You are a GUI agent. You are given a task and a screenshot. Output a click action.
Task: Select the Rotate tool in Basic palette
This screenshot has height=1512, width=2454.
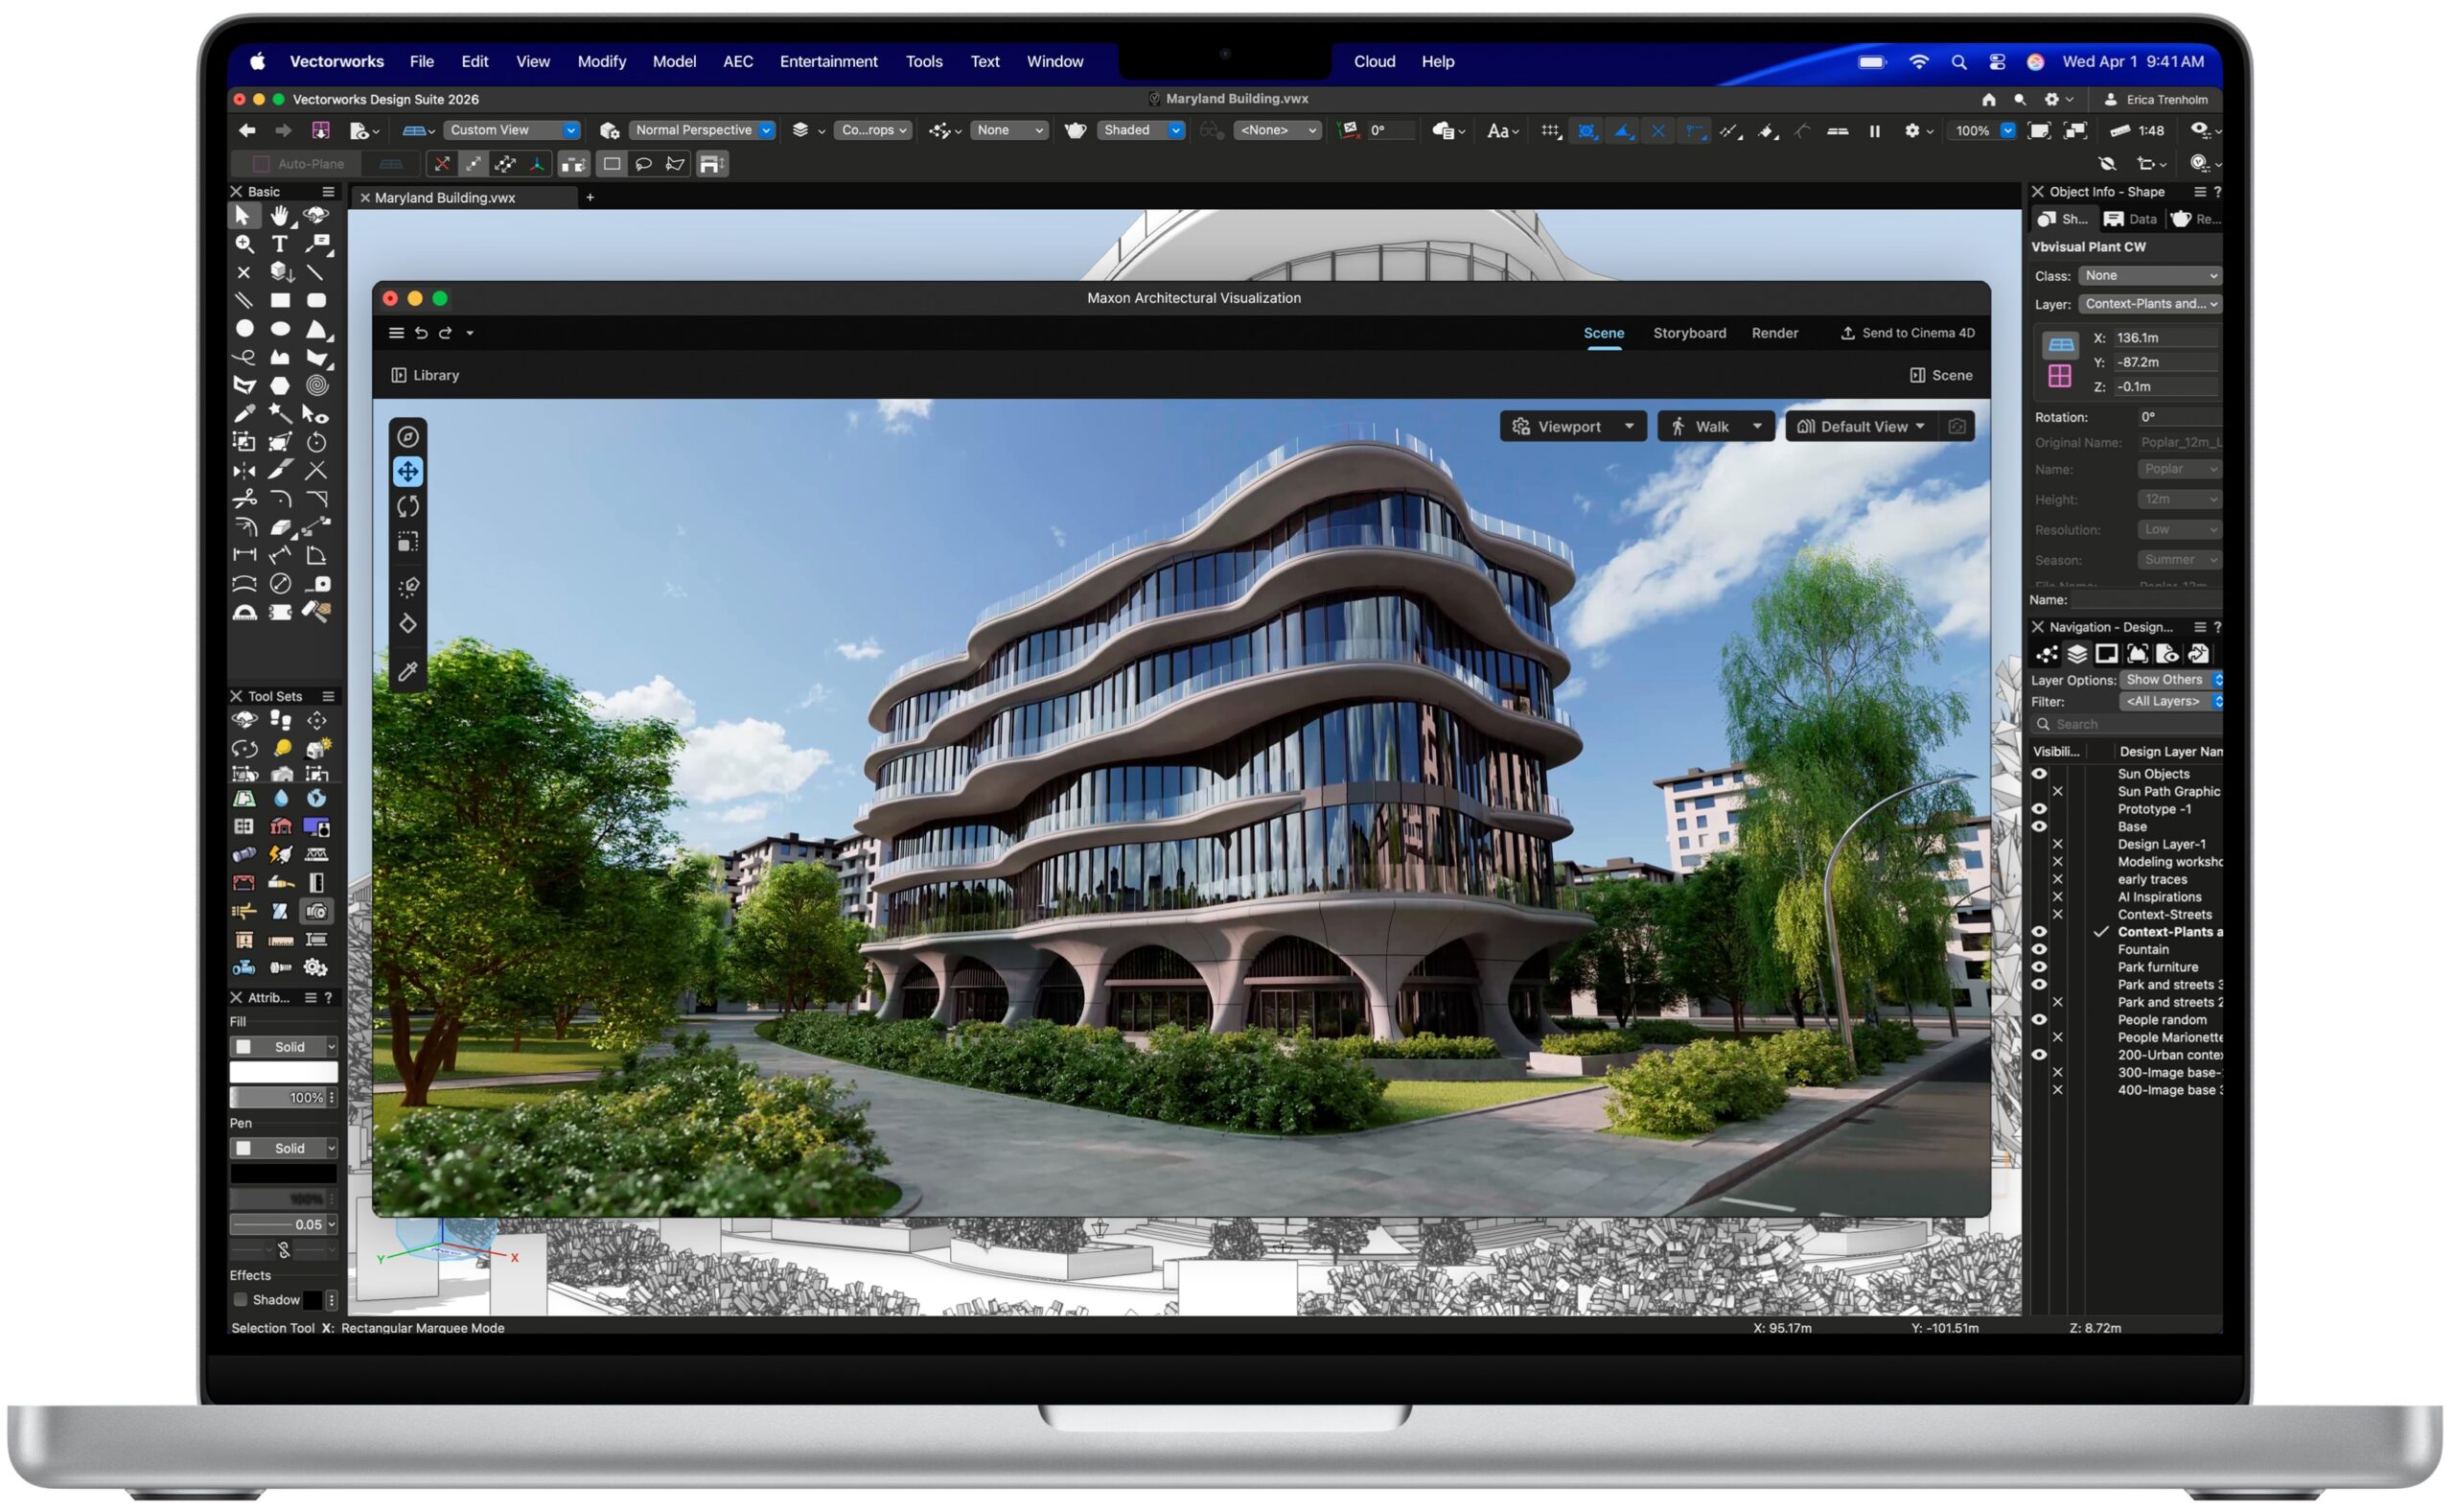coord(316,443)
